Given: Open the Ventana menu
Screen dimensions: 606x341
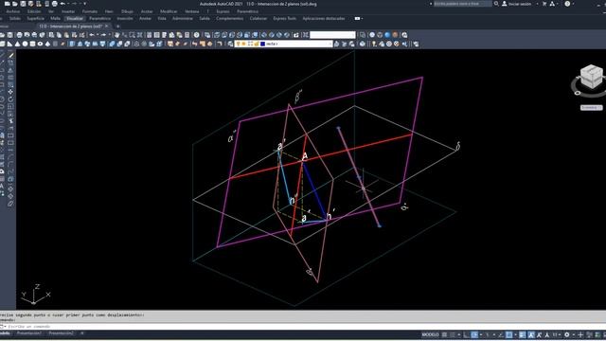Looking at the screenshot, I should (x=192, y=11).
